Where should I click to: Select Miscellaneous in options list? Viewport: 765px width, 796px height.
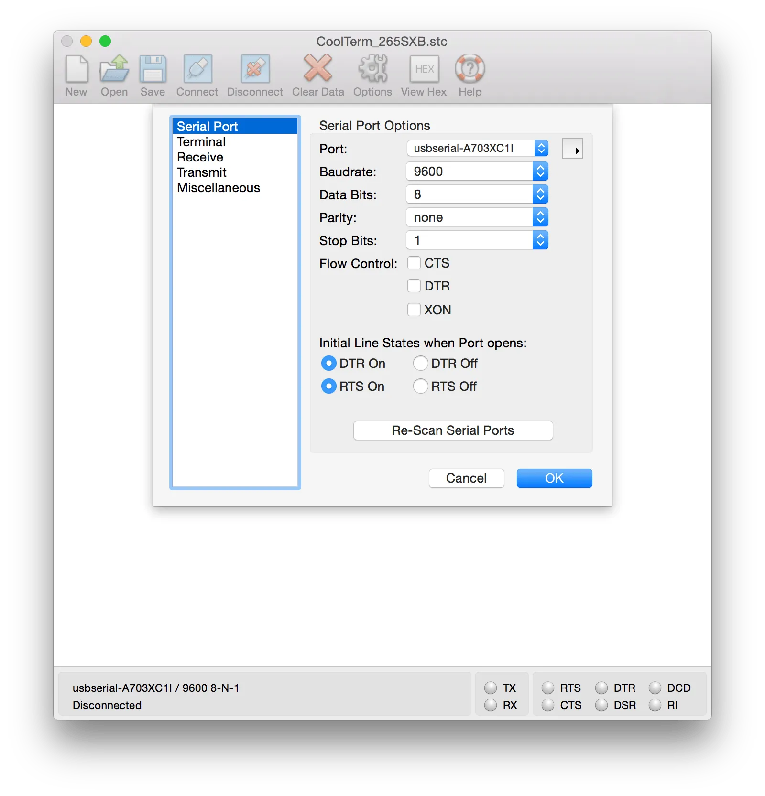tap(235, 188)
